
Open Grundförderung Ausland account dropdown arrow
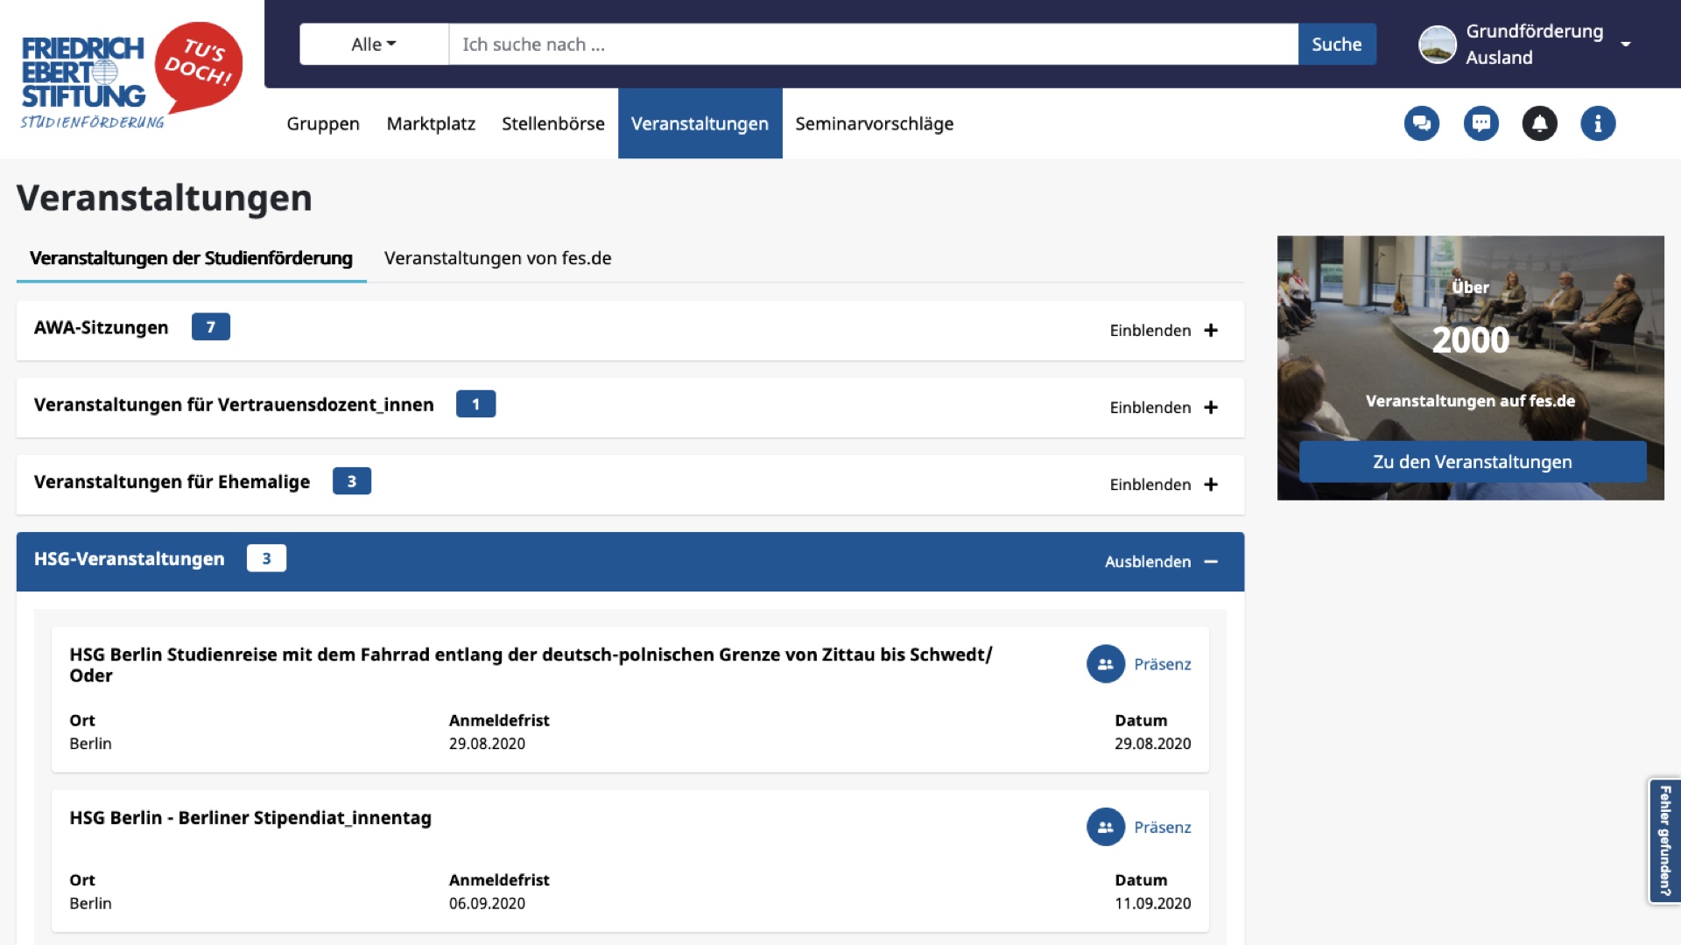point(1626,45)
